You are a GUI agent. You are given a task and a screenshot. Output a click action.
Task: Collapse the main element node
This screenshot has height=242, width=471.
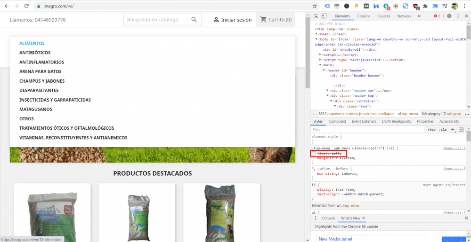pos(320,65)
